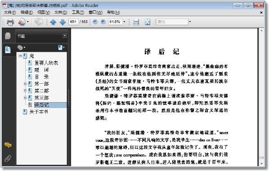270x172 pixels.
Task: Click the grayed comment bubbles icon
Action: (x=39, y=22)
